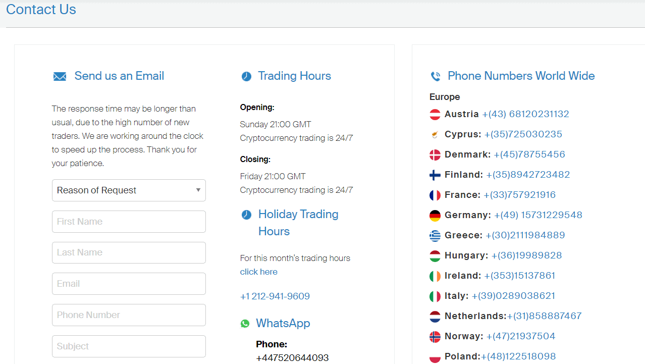Call the +1 212-941-9609 number link
The width and height of the screenshot is (645, 364).
click(x=275, y=296)
